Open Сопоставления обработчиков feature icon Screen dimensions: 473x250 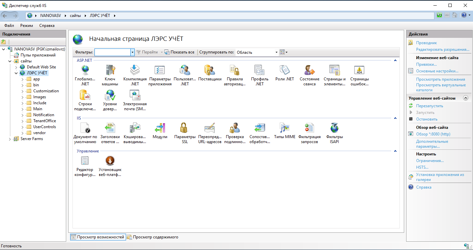260,128
